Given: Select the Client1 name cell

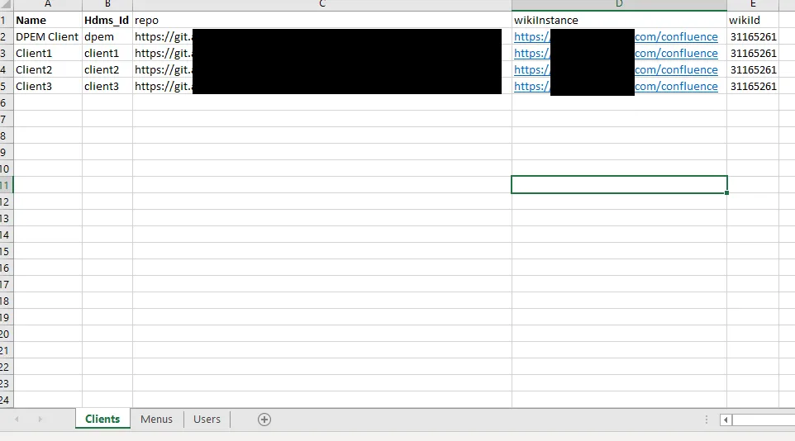Looking at the screenshot, I should click(x=48, y=53).
